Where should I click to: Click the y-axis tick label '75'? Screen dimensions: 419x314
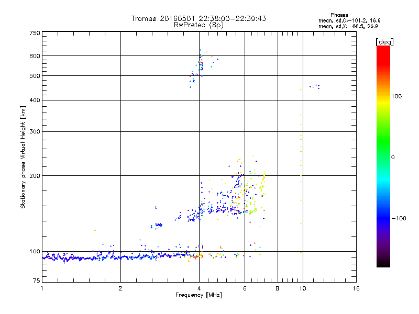[37, 281]
